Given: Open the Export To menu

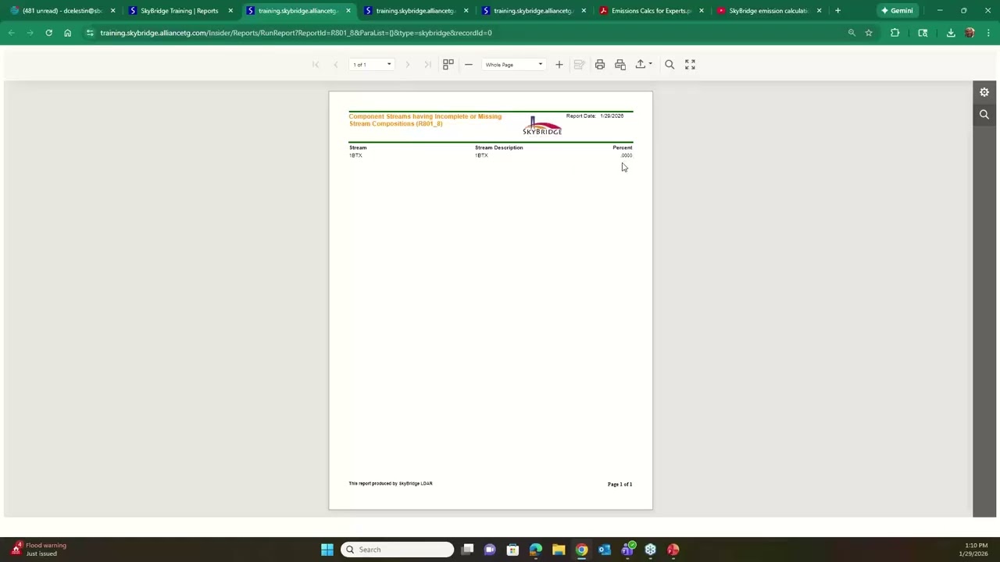Looking at the screenshot, I should 644,65.
